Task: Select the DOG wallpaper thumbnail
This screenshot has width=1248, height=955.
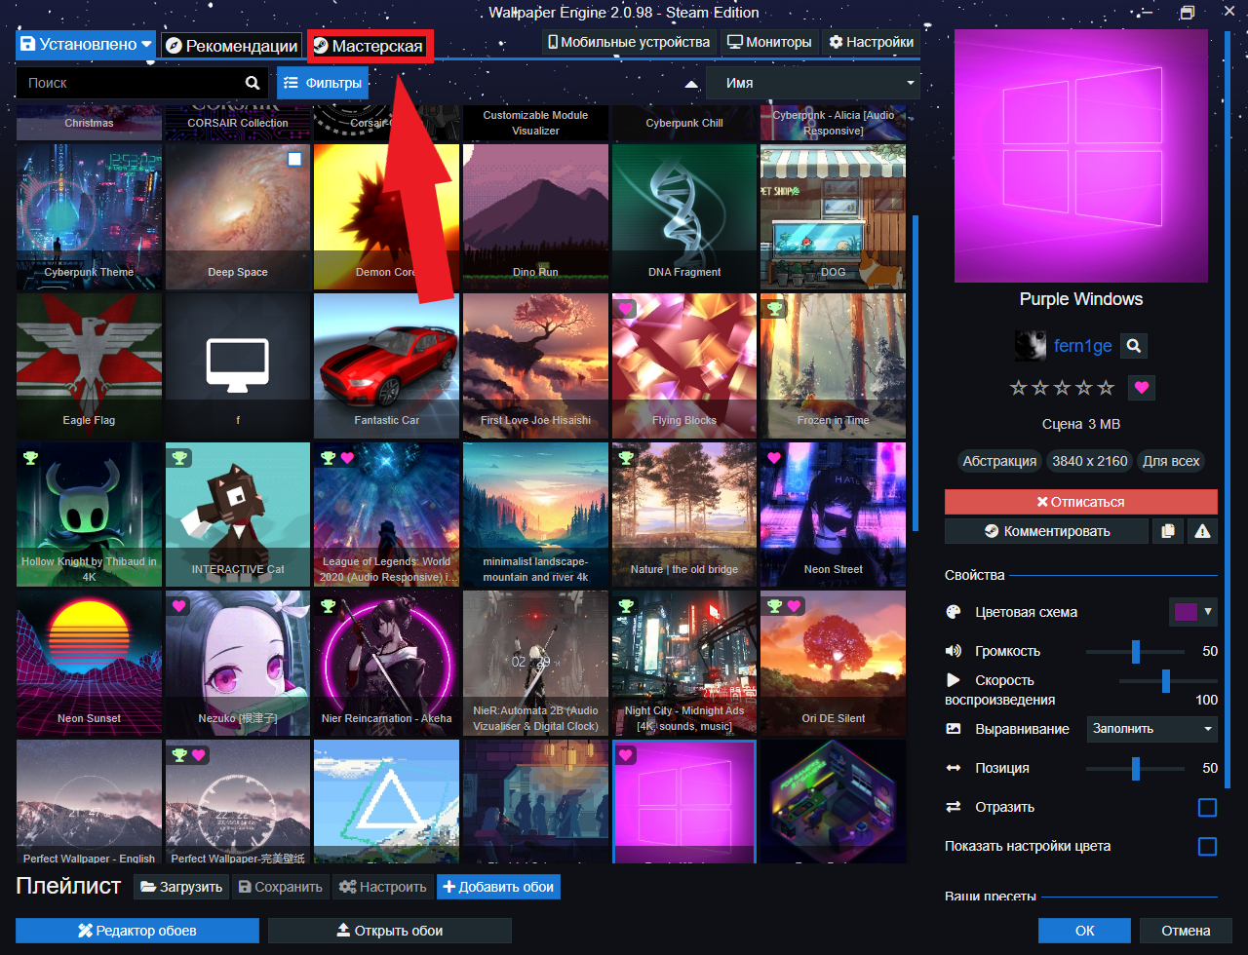Action: click(x=833, y=217)
